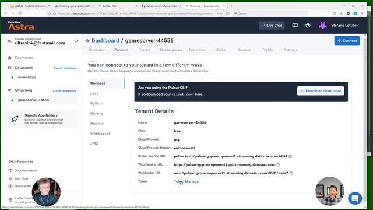Click the Databases icon in sidebar
Image resolution: width=373 pixels, height=210 pixels.
click(x=9, y=68)
